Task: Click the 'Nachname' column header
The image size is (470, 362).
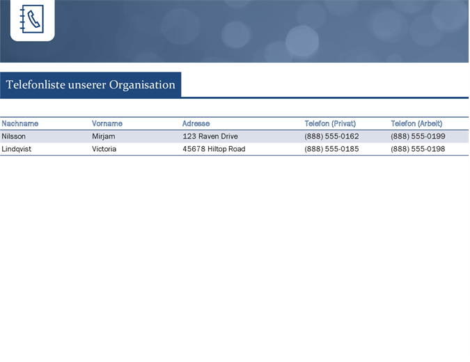Action: [20, 124]
